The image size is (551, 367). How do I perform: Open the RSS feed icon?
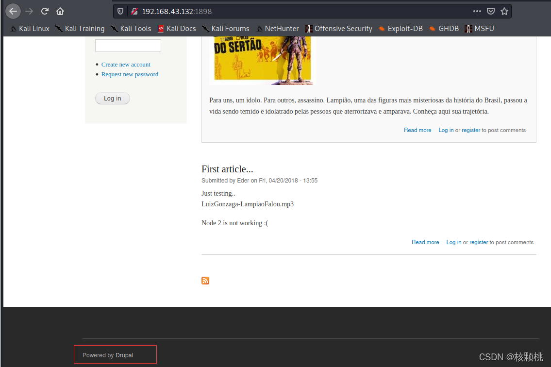[x=205, y=281]
